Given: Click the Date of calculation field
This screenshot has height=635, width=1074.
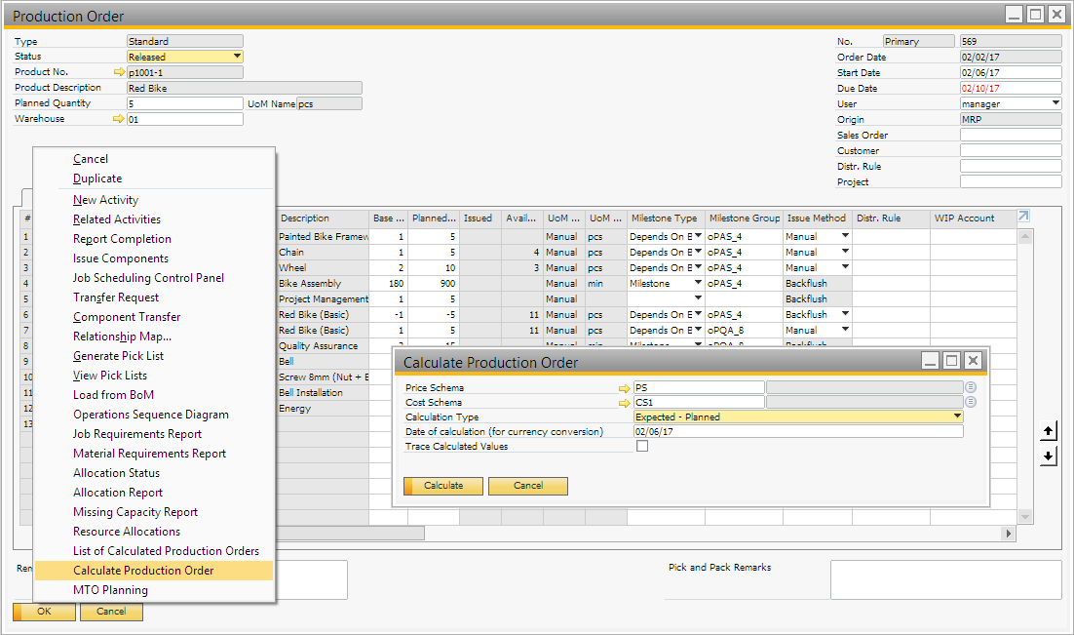Looking at the screenshot, I should 797,431.
